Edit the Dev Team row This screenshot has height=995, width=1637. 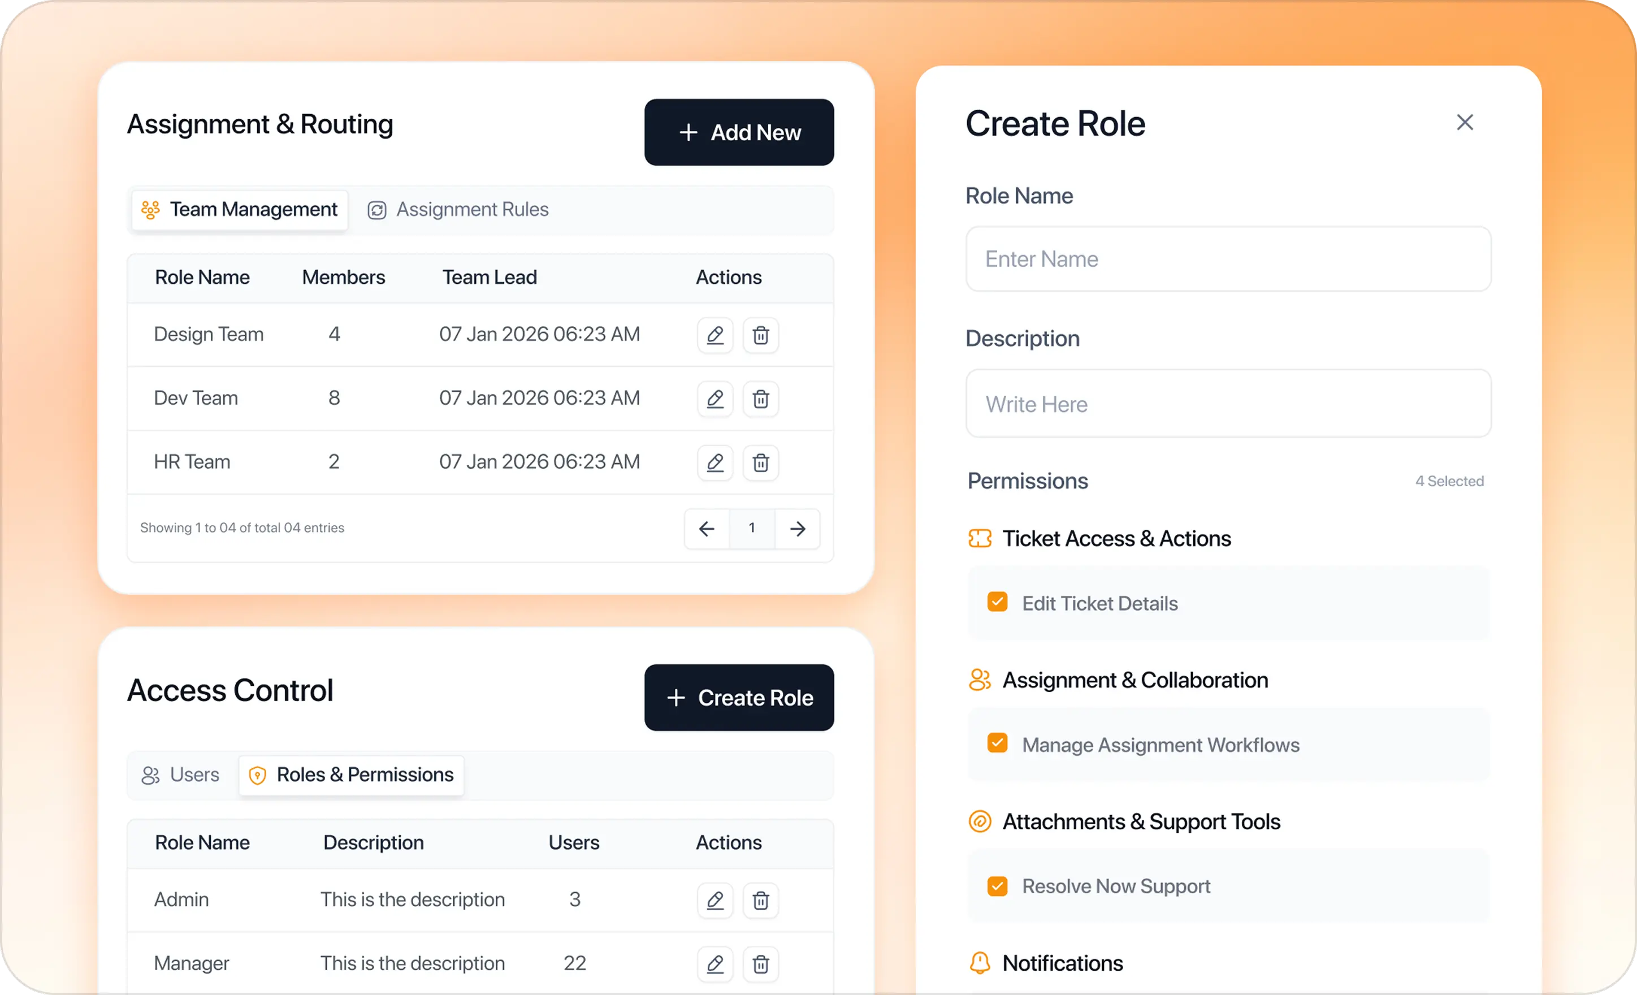(x=715, y=399)
